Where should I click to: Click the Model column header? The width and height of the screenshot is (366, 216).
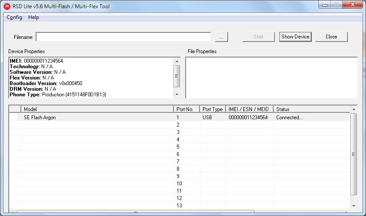coord(97,109)
